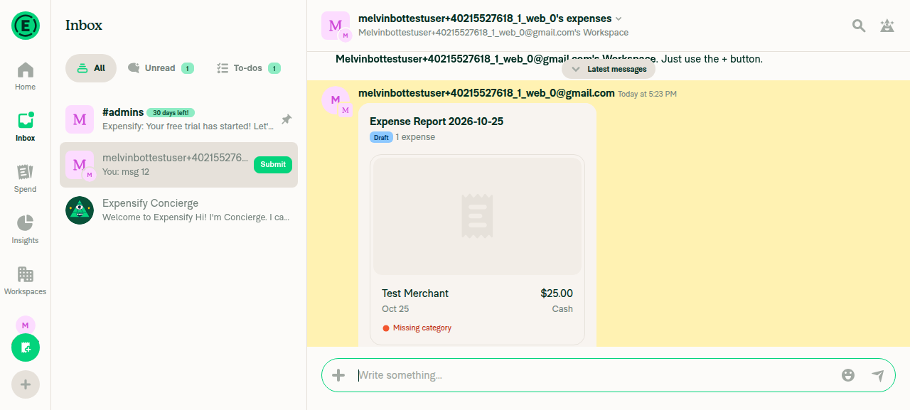Open the Spend section

(26, 178)
